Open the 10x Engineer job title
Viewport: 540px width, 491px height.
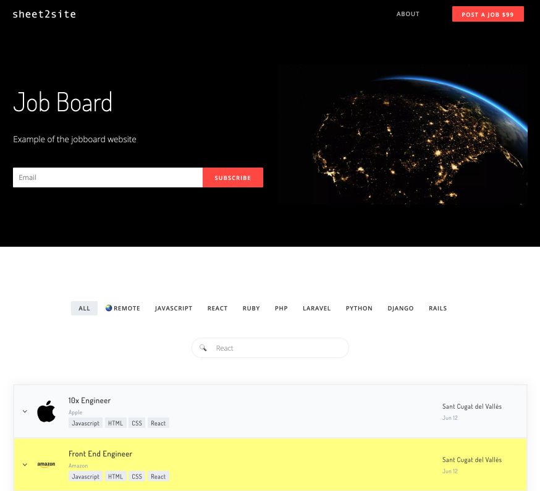[x=90, y=401]
